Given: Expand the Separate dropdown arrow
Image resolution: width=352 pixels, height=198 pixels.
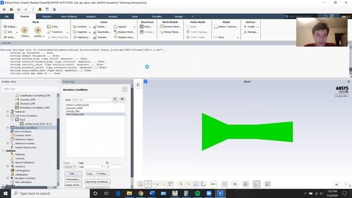Looking at the screenshot, I should pyautogui.click(x=90, y=32).
